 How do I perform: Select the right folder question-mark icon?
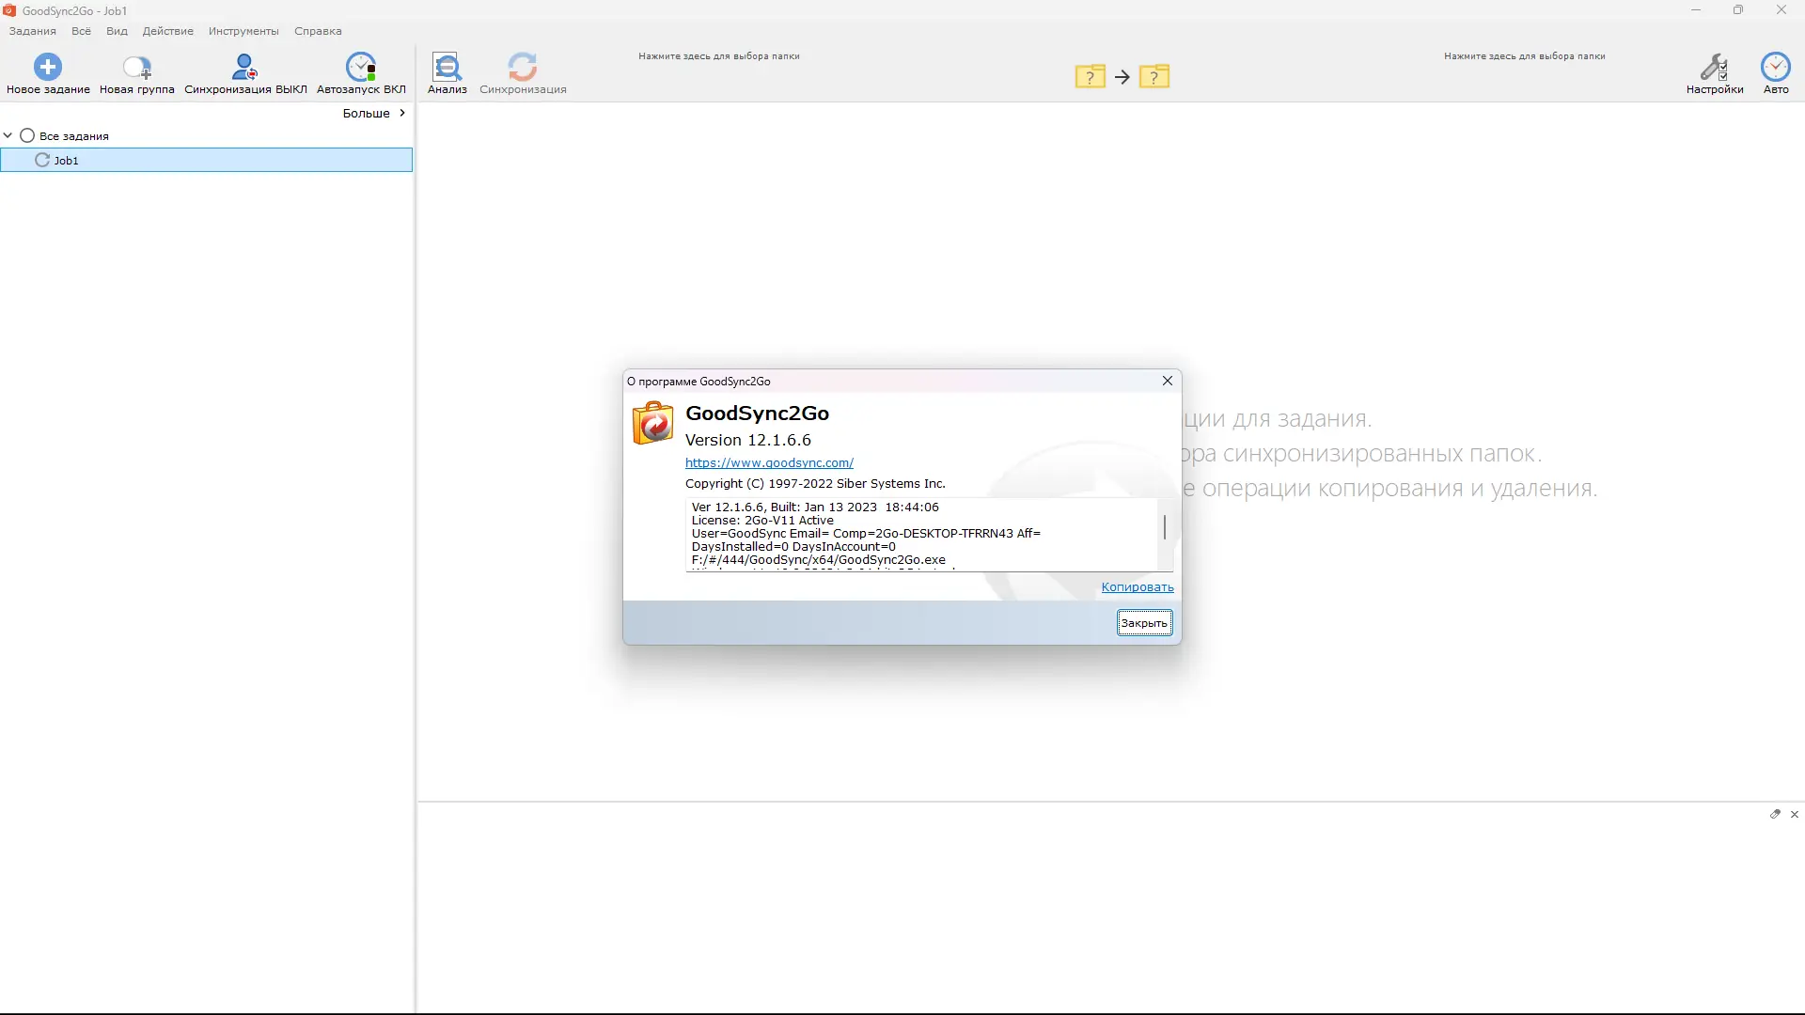[1154, 77]
